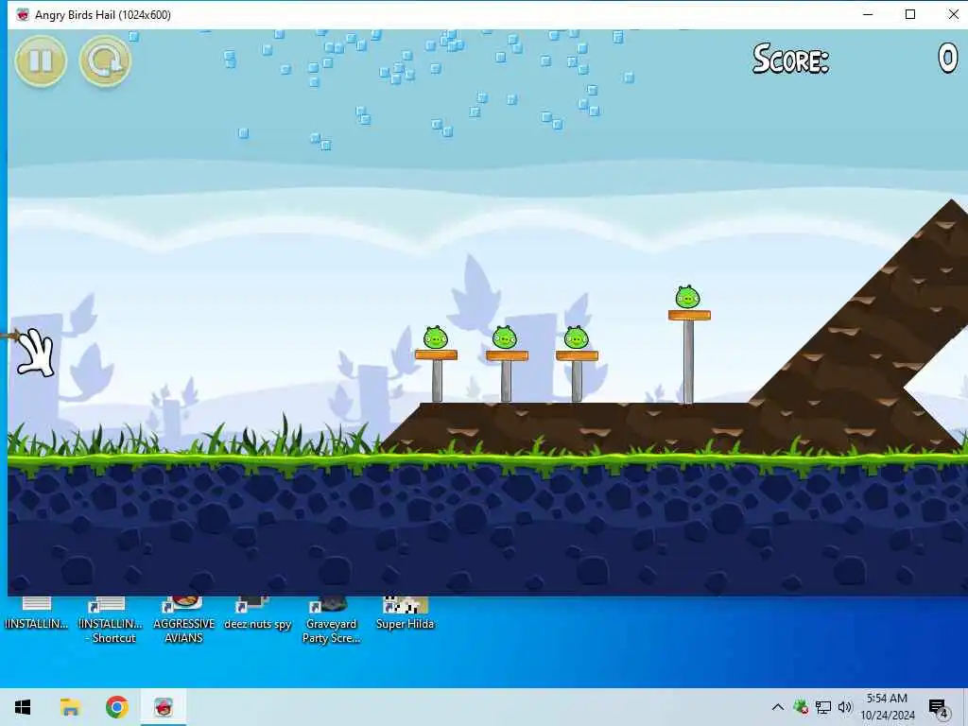Click the wooden plank under the tall-pillar pig
This screenshot has width=968, height=726.
[689, 316]
